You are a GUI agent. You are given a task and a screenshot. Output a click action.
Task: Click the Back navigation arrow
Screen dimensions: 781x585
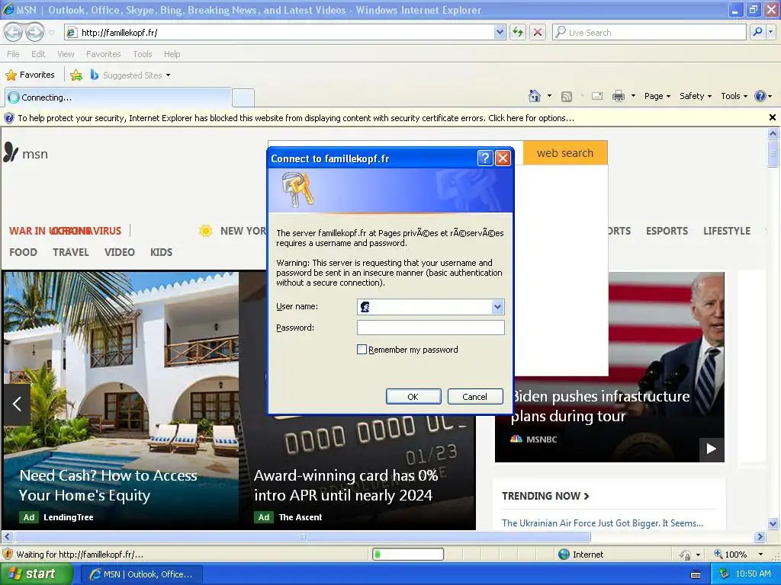[14, 32]
